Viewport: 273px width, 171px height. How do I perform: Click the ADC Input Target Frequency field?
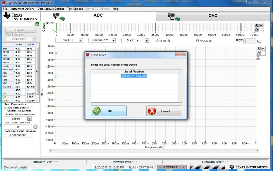18,135
